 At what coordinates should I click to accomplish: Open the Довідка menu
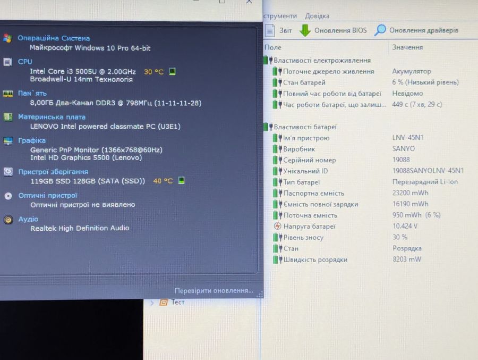coord(317,16)
